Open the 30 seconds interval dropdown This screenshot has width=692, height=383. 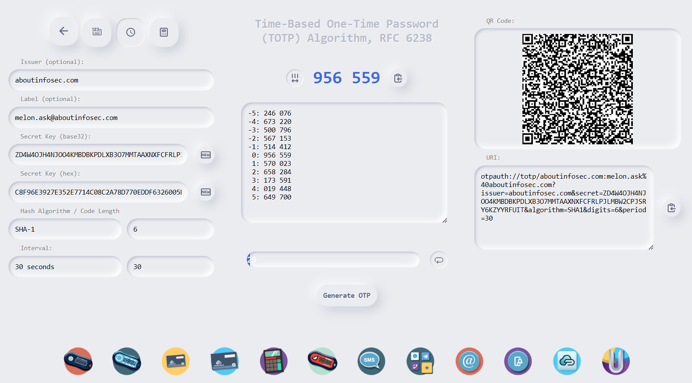tap(65, 267)
